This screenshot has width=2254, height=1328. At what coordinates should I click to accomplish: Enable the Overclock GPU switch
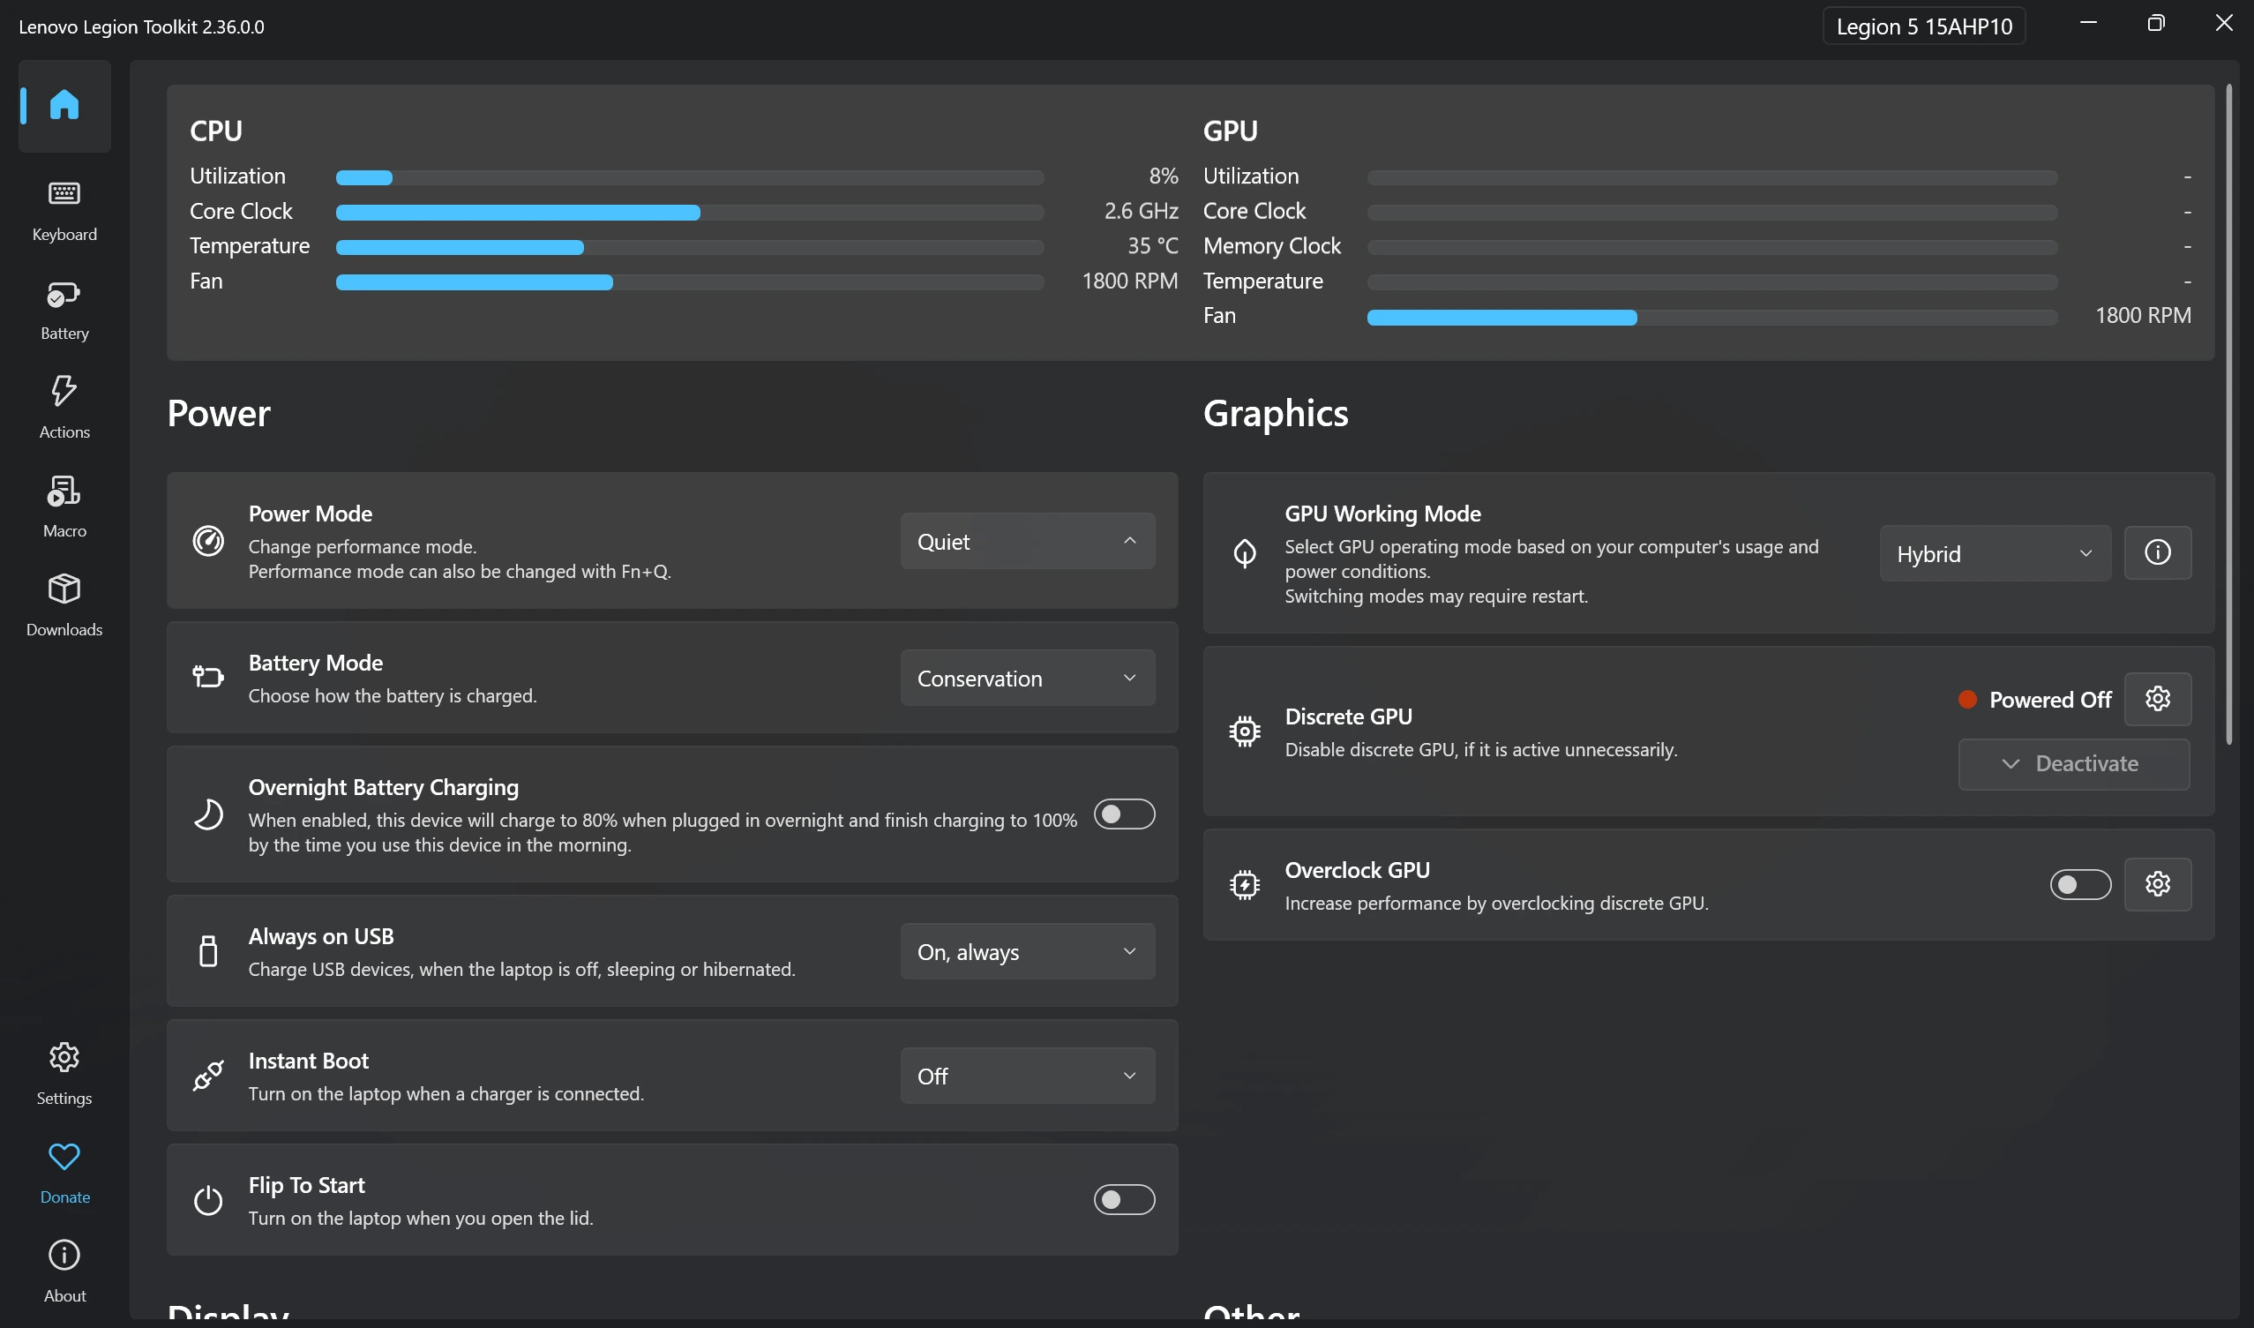(x=2080, y=884)
